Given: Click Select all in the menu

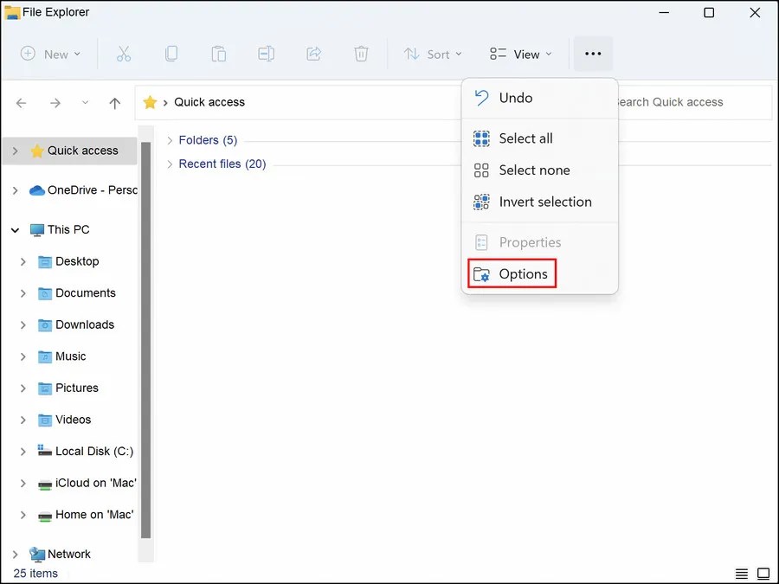Looking at the screenshot, I should point(525,138).
